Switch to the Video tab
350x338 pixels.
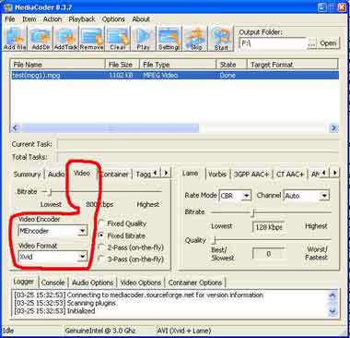tap(82, 173)
